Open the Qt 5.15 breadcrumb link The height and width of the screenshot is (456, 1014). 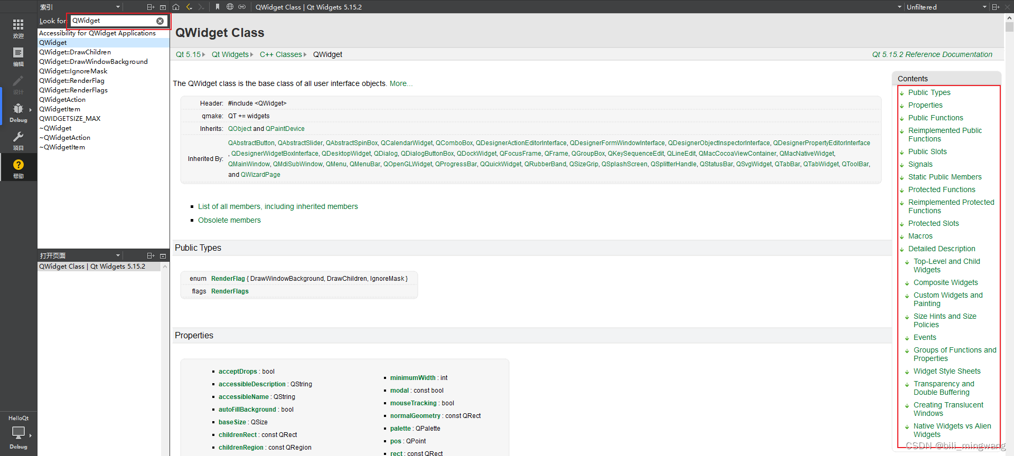(x=189, y=54)
